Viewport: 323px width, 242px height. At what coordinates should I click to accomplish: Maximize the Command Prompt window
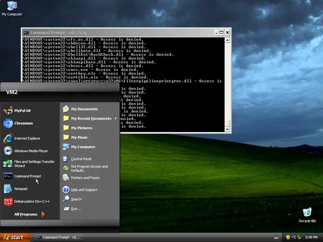point(221,32)
